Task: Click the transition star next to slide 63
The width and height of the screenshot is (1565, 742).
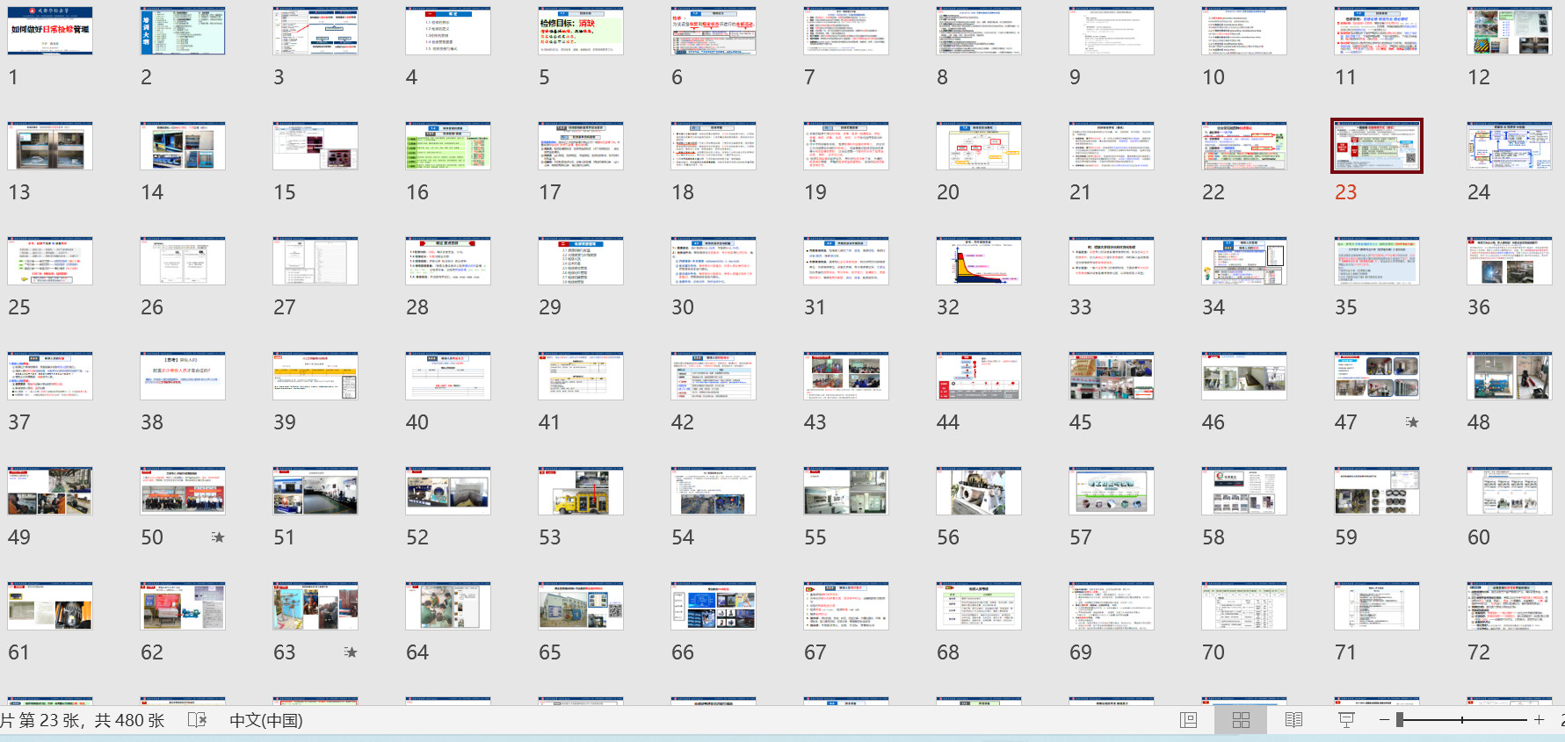Action: tap(351, 652)
